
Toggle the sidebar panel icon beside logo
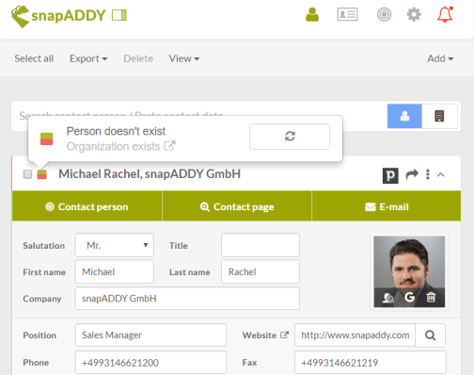pyautogui.click(x=119, y=15)
